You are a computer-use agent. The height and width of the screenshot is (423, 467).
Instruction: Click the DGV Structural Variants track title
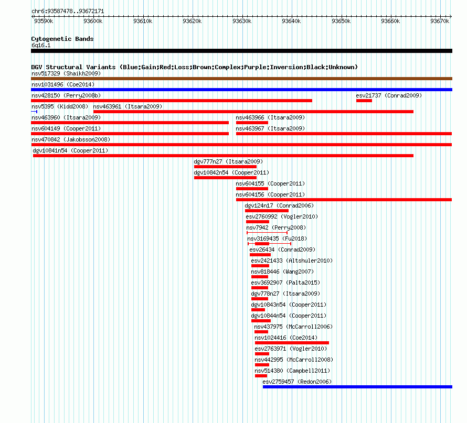194,67
